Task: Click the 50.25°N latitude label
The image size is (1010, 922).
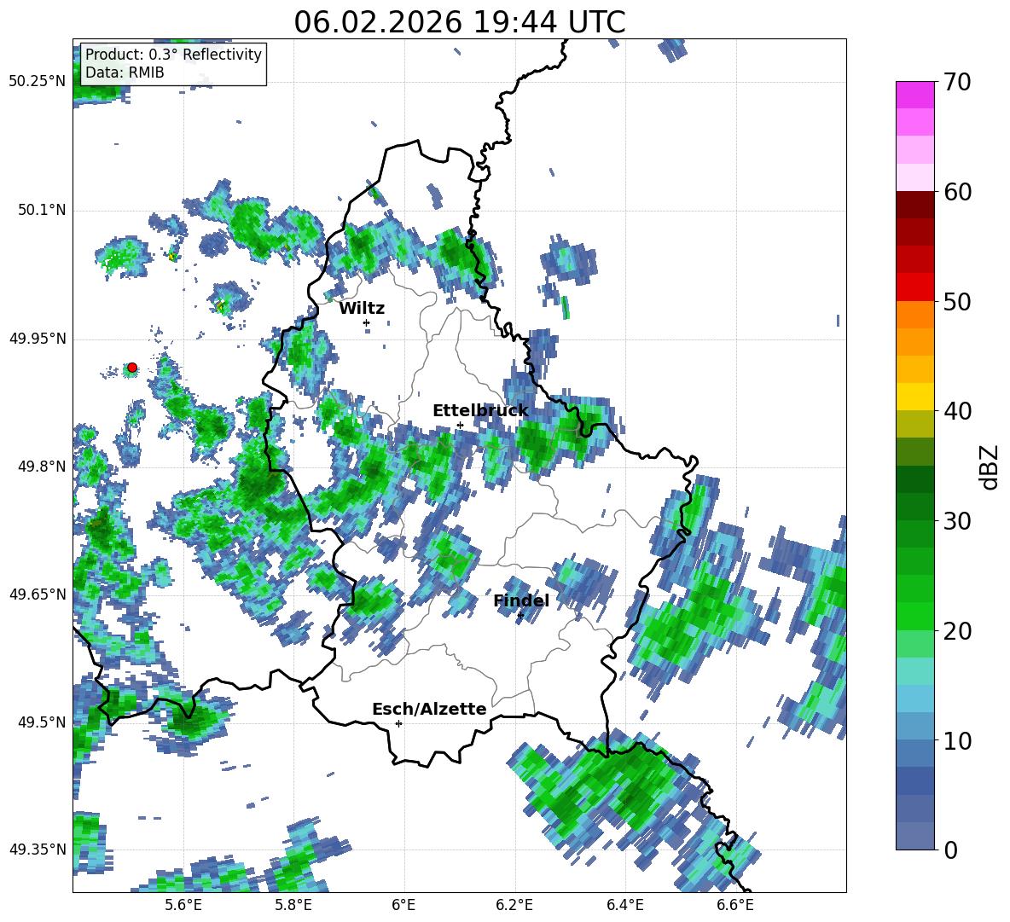Action: [38, 82]
